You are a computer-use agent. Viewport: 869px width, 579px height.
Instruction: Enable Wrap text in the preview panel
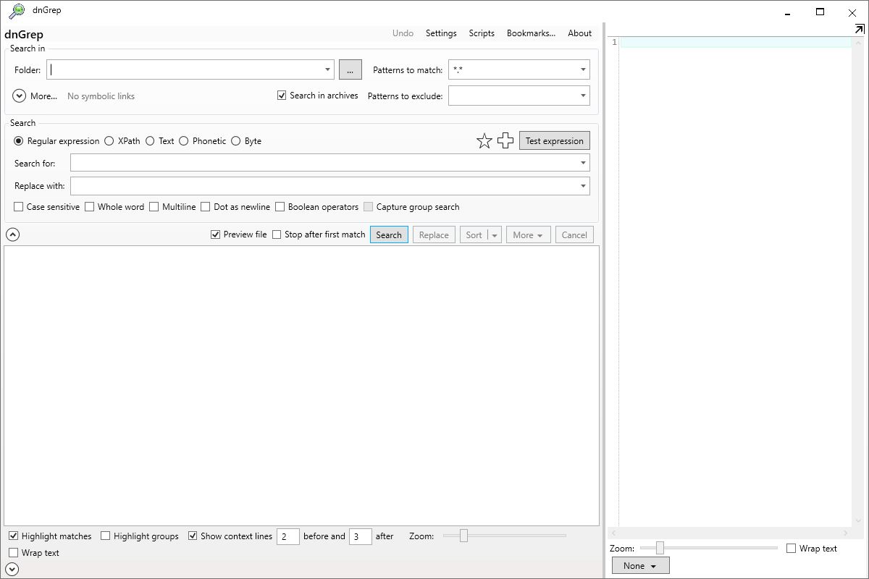(x=790, y=549)
